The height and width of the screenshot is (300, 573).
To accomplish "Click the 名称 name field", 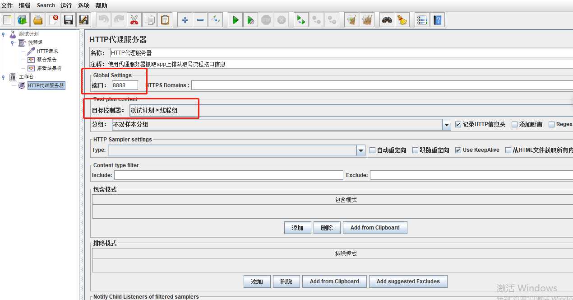I will (342, 53).
